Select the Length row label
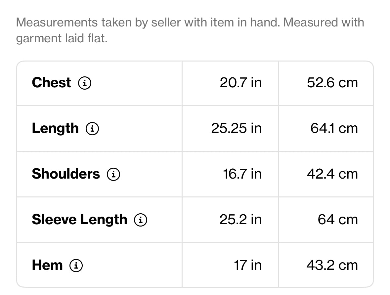This screenshot has height=295, width=390. [x=55, y=129]
